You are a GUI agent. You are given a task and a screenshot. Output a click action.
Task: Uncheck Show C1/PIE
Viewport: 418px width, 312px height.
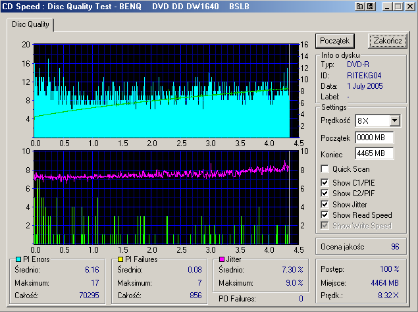tap(325, 183)
